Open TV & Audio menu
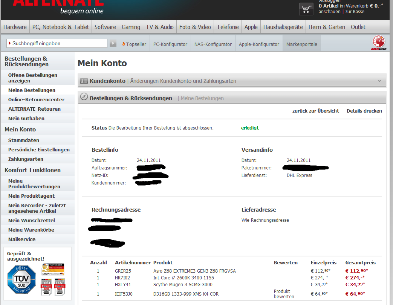 160,27
